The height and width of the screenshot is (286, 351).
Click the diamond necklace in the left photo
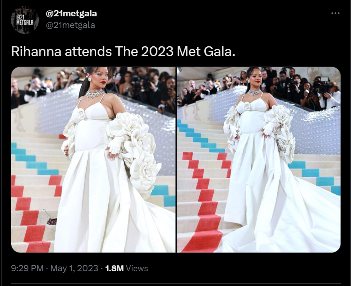click(95, 93)
